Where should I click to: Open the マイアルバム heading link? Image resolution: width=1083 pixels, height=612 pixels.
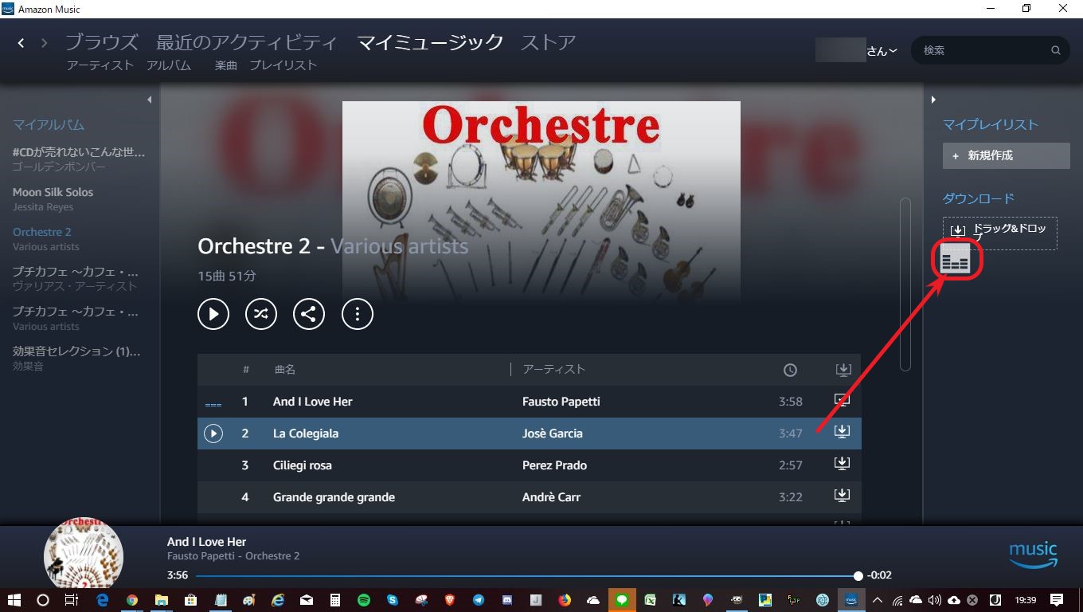point(49,125)
